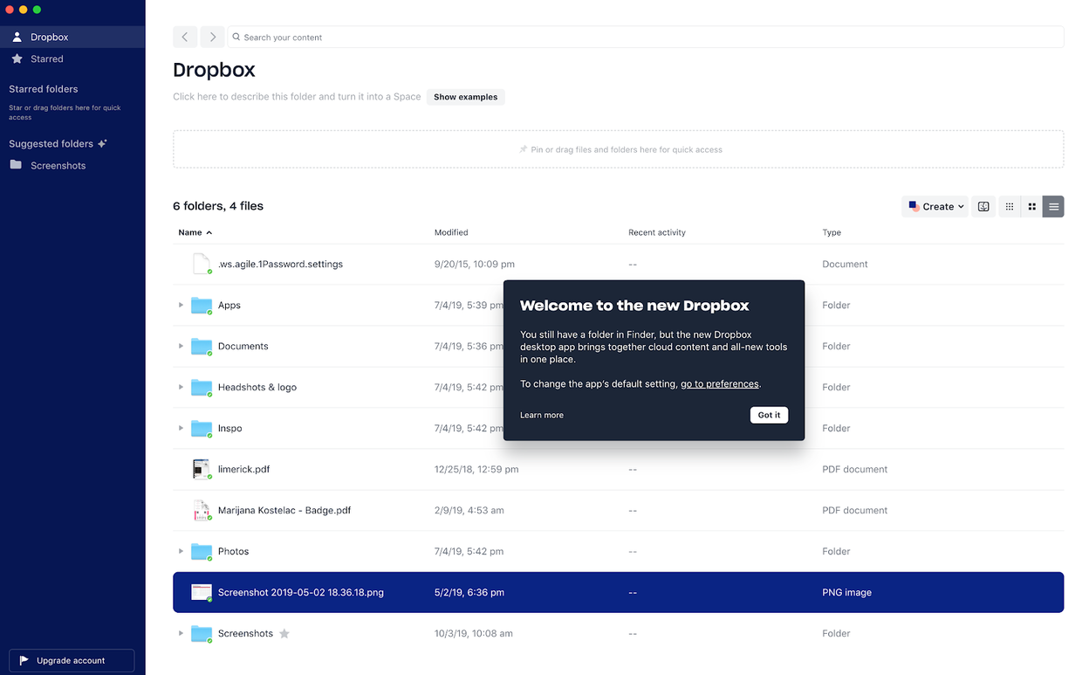
Task: Click the Upgrade account button
Action: pyautogui.click(x=72, y=661)
